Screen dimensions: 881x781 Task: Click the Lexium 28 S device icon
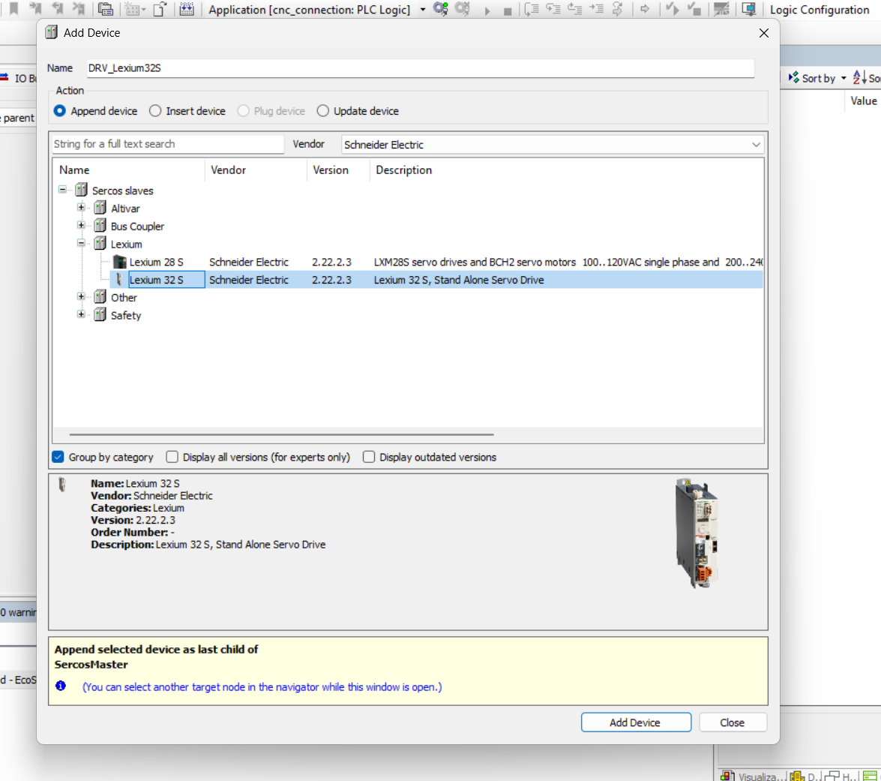click(x=119, y=262)
